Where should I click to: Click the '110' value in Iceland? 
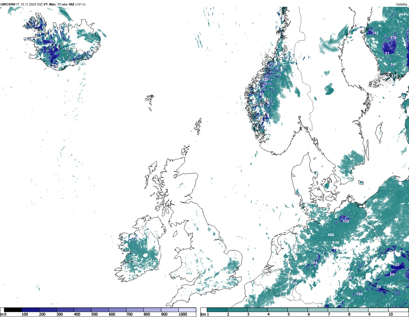click(x=67, y=49)
